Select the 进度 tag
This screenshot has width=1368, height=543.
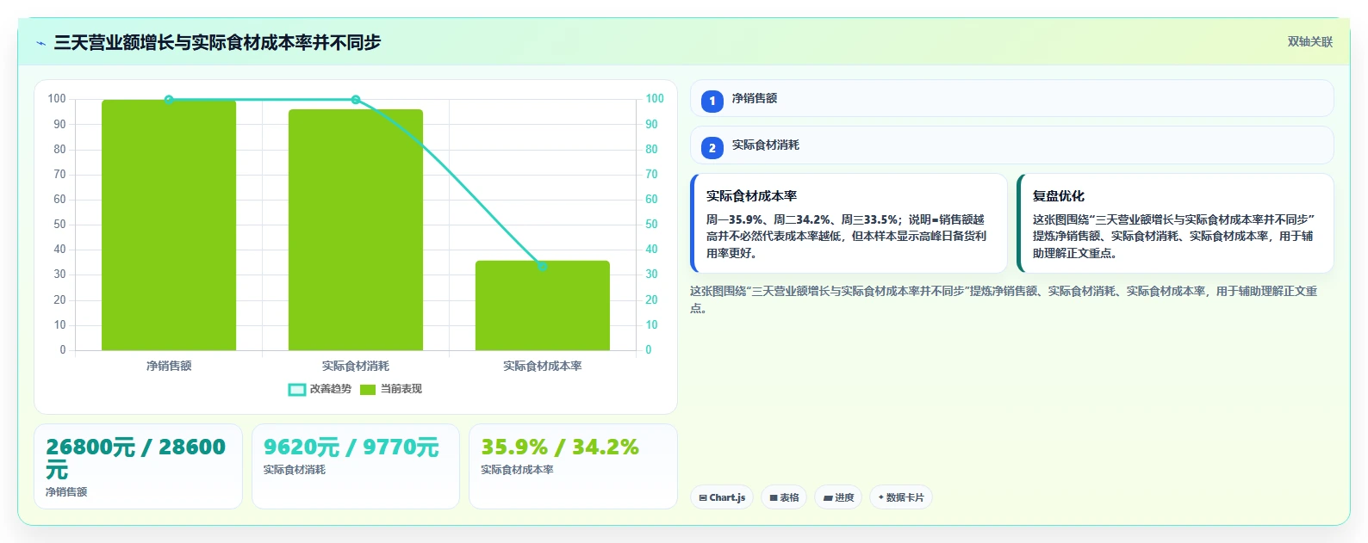[x=838, y=497]
